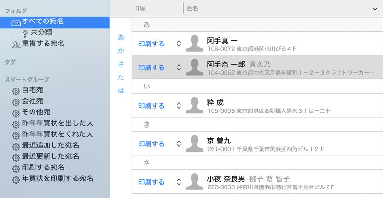383x198 pixels.
Task: Open print stepper arrows for 阿手真 一
Action: pyautogui.click(x=179, y=44)
